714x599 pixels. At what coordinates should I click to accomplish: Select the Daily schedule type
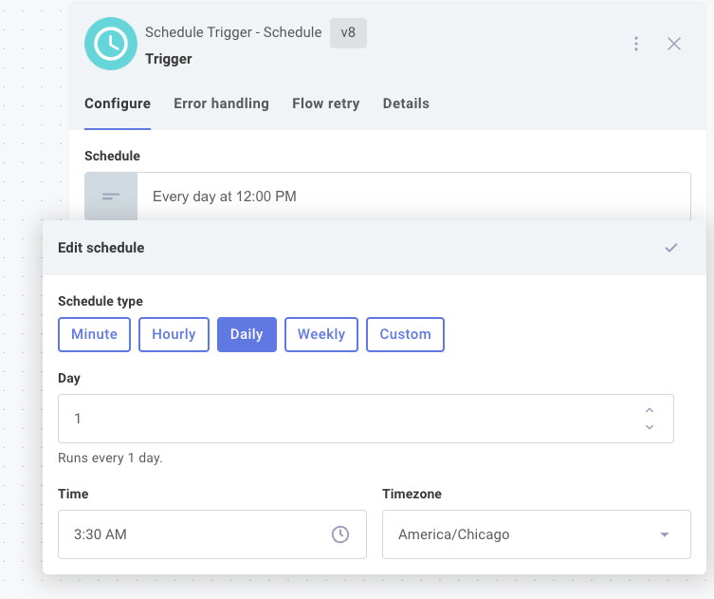tap(247, 334)
